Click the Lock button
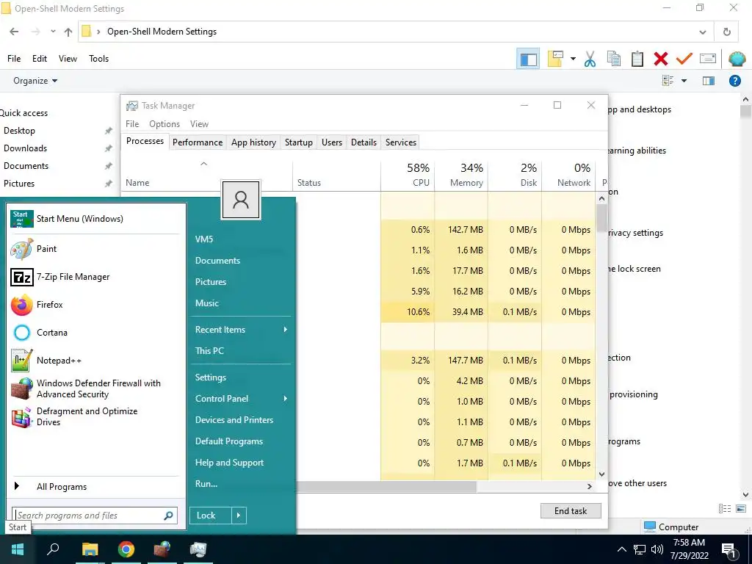Image resolution: width=752 pixels, height=564 pixels. coord(211,515)
